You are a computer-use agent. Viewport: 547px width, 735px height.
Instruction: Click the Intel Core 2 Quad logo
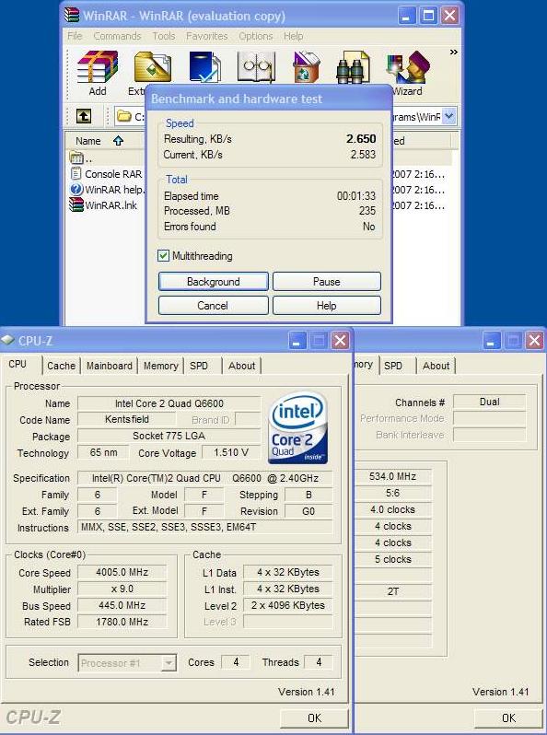(x=297, y=427)
